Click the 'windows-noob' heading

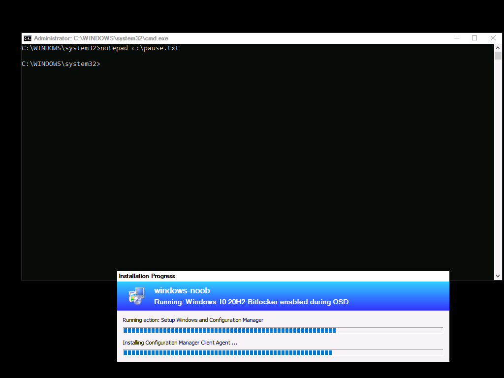[x=182, y=290]
